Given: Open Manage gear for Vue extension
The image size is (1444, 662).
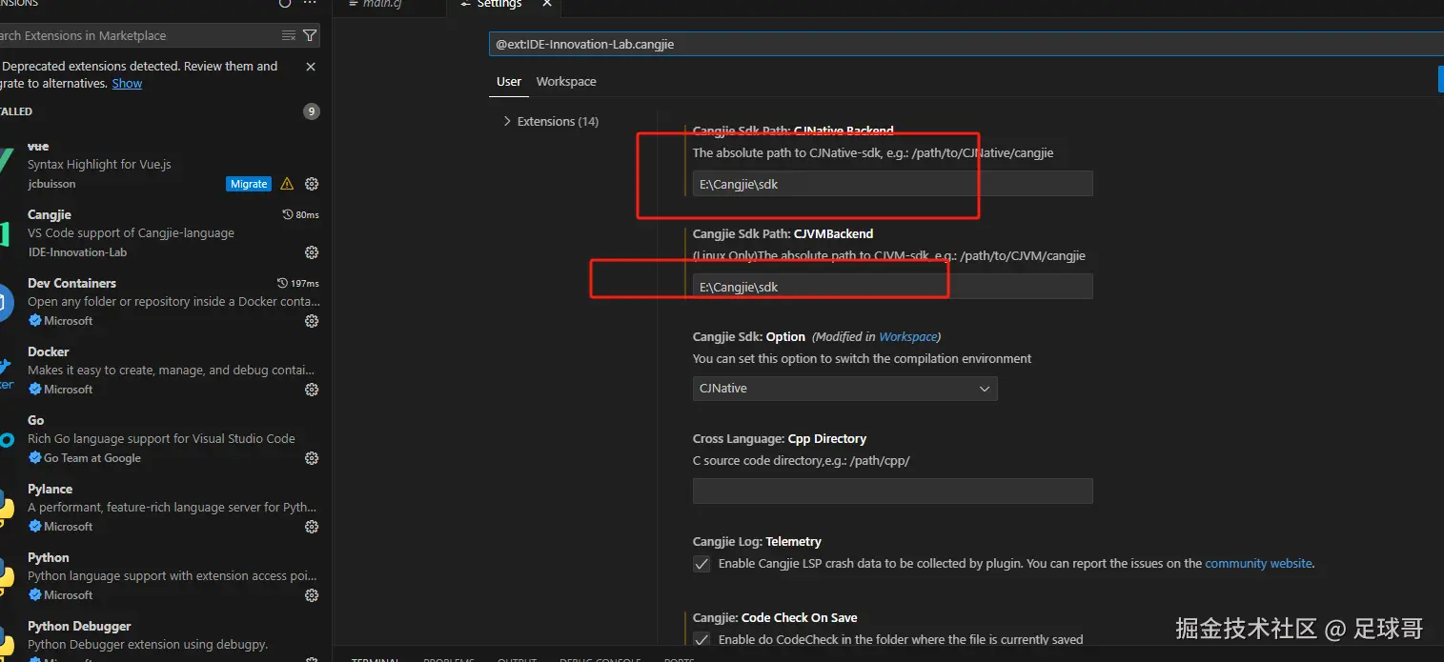Looking at the screenshot, I should tap(312, 184).
